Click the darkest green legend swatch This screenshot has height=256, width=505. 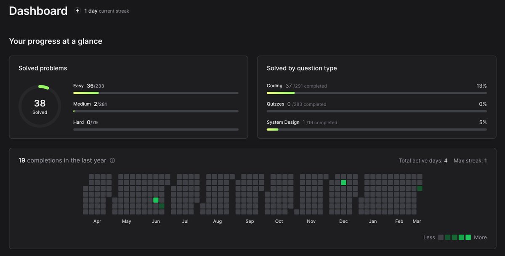(448, 237)
